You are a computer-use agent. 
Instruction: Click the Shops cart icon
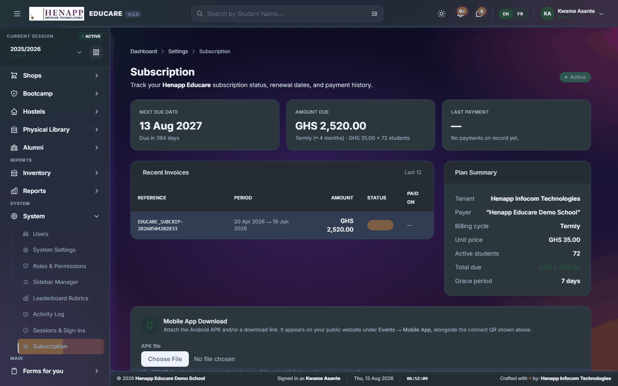[14, 75]
